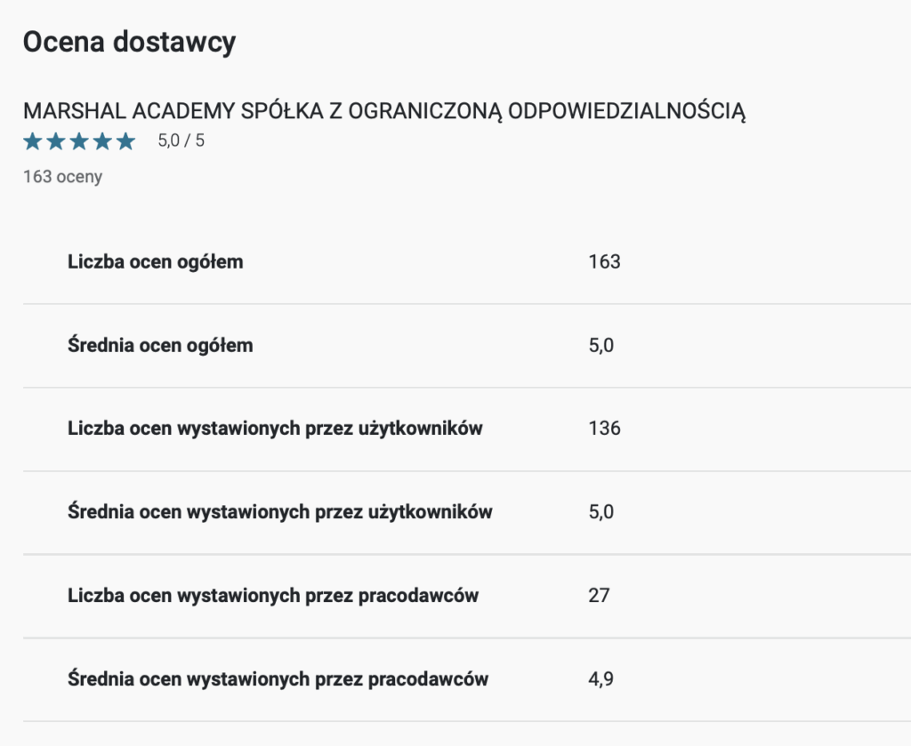Select "Średnia ocen wystawionych przez pracodawców" label
This screenshot has width=911, height=746.
pos(278,679)
